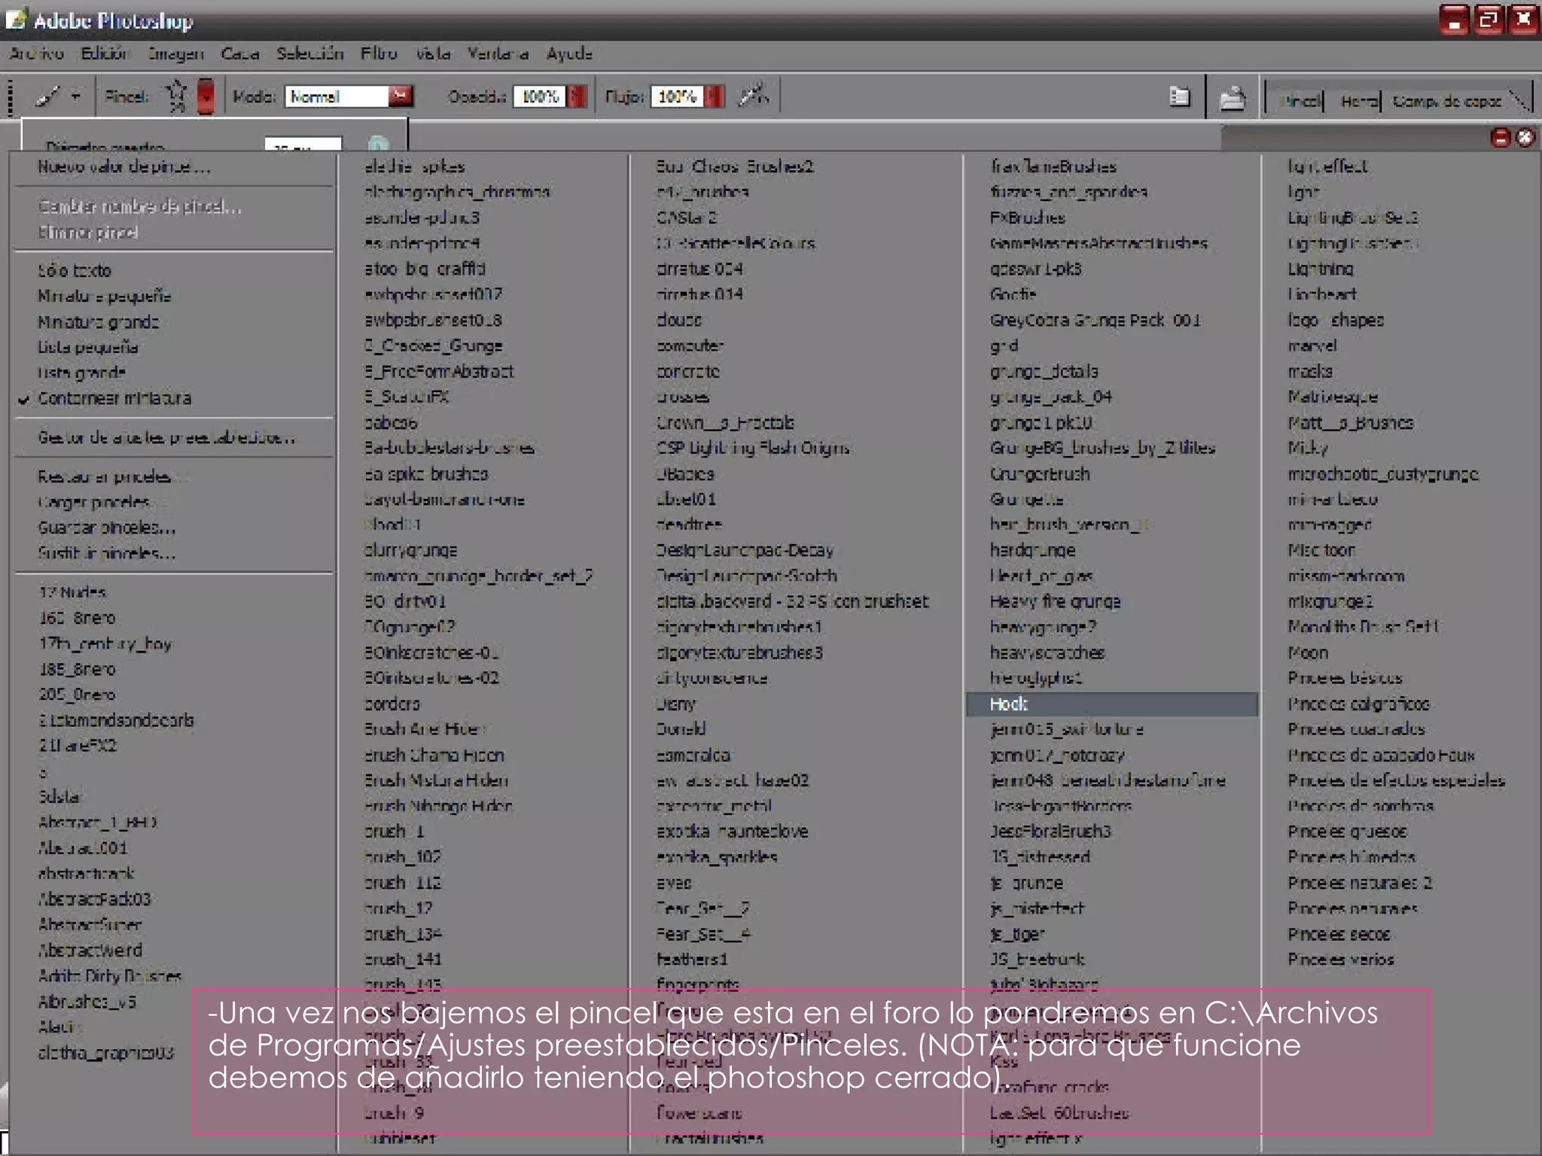This screenshot has width=1542, height=1156.
Task: Expand the Modo Normal dropdown
Action: [x=401, y=96]
